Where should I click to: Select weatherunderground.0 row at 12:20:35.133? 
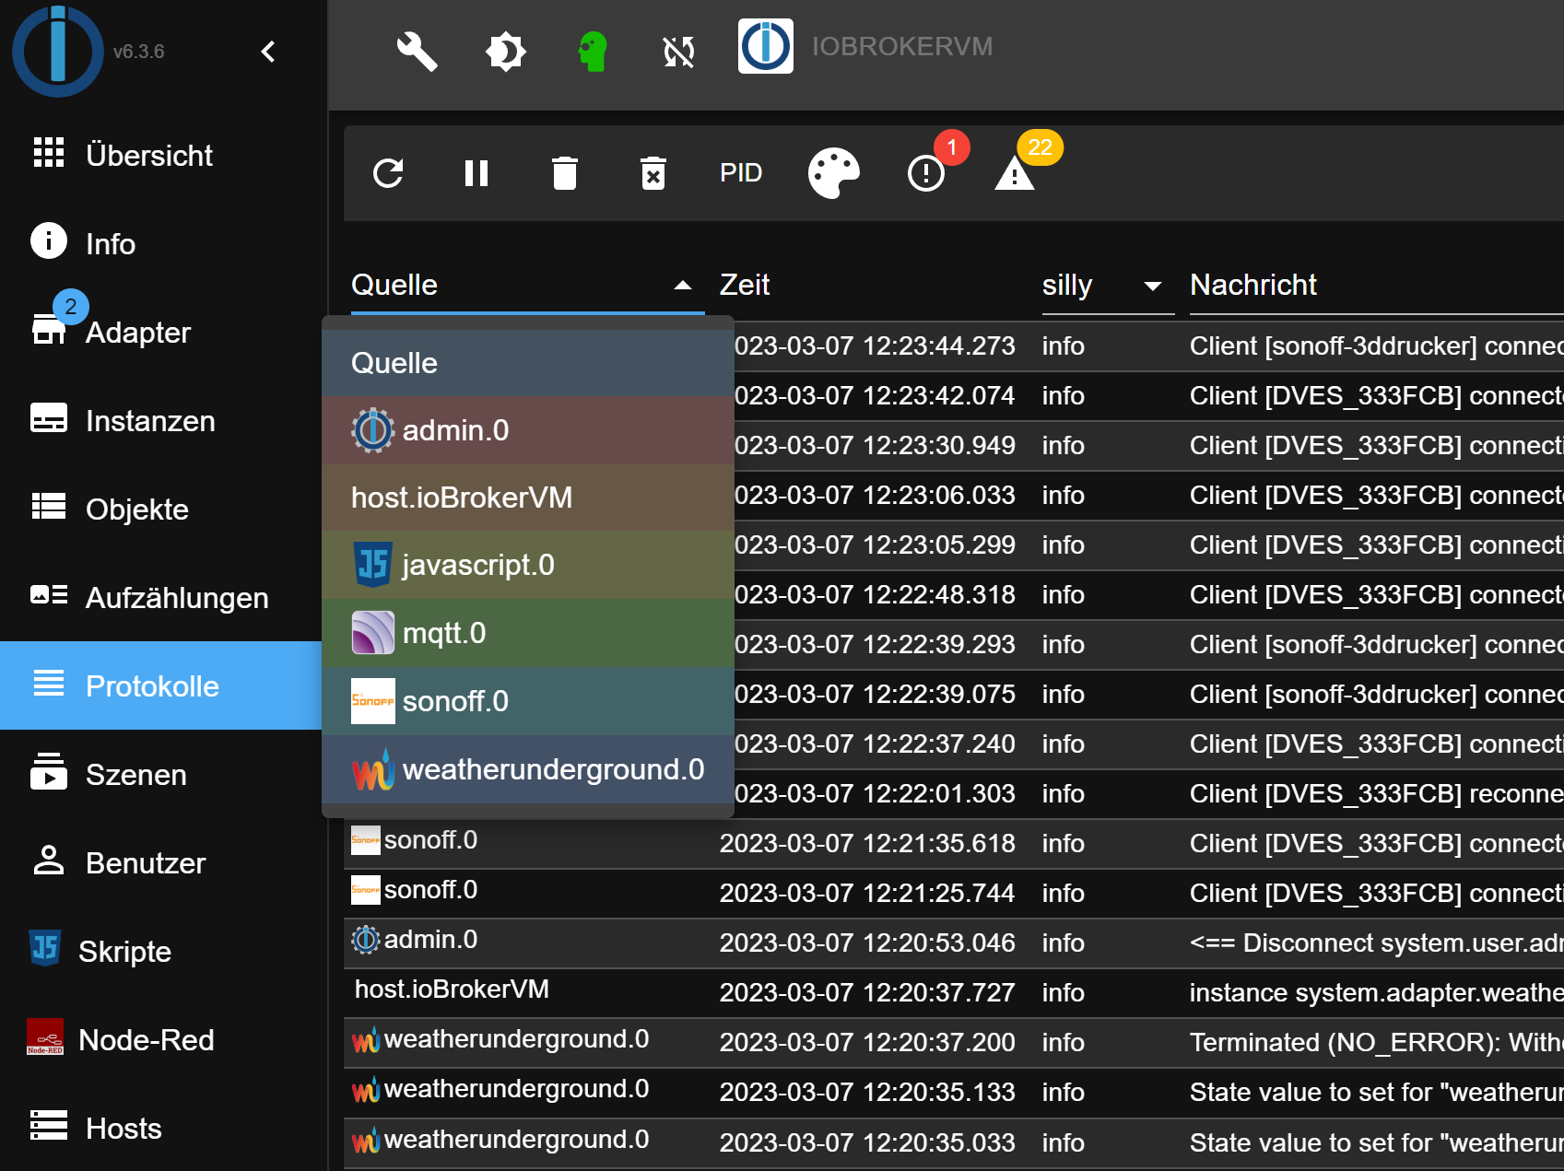954,1092
